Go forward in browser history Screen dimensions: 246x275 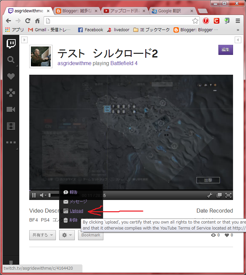click(18, 21)
